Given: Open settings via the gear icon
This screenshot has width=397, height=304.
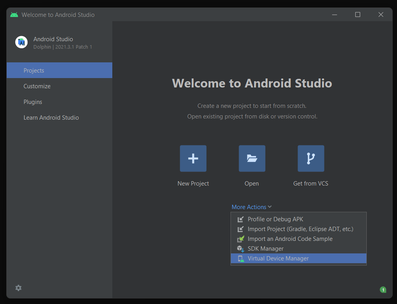Looking at the screenshot, I should tap(18, 288).
